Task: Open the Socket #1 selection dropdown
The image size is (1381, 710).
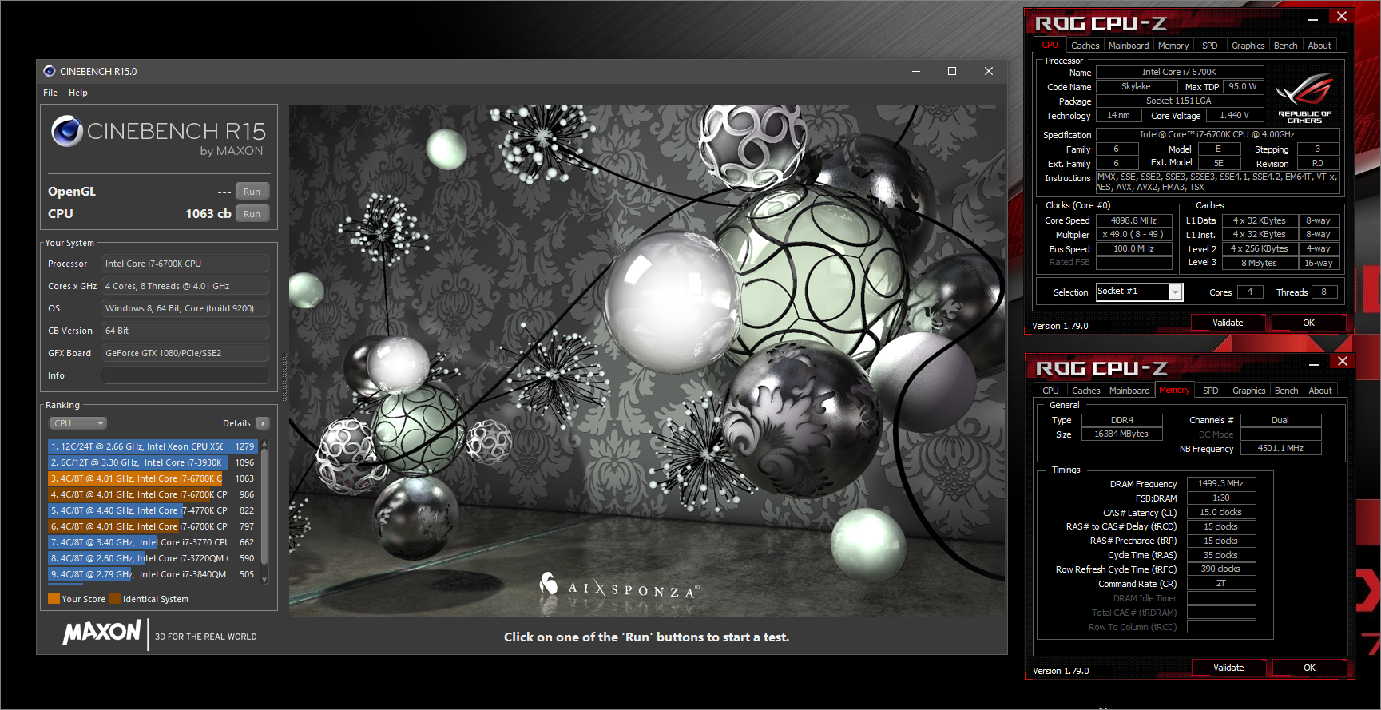Action: pos(1139,292)
